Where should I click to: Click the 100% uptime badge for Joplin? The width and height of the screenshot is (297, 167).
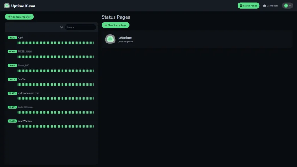tap(12, 37)
